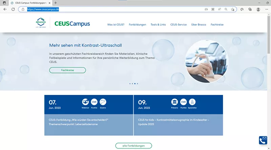Viewport: 271px width, 150px height.
Task: Open the CEUS for kids course link
Action: click(x=173, y=122)
